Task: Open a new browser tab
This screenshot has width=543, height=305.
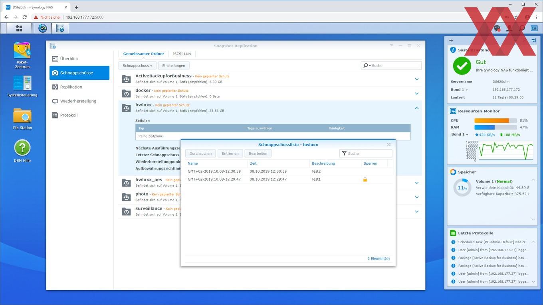Action: (x=77, y=7)
